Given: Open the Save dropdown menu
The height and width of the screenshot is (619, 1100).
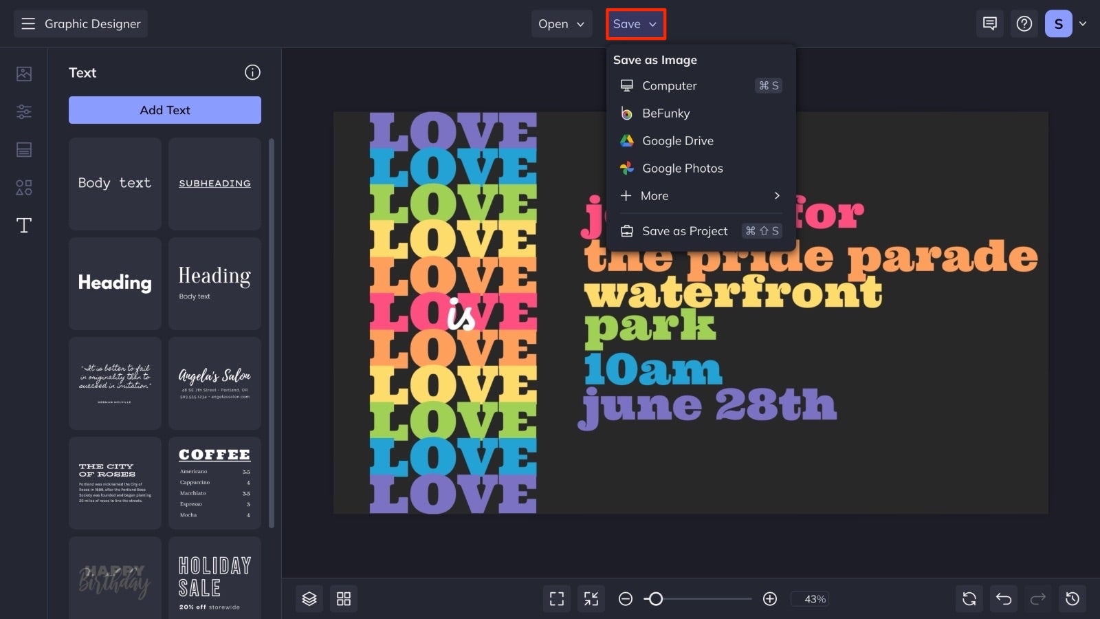Looking at the screenshot, I should point(635,23).
